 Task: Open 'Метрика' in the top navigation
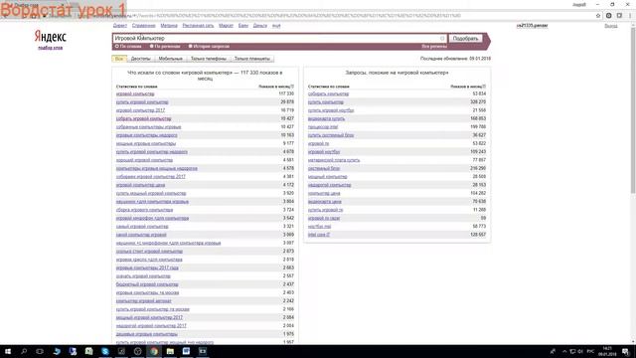pos(169,26)
